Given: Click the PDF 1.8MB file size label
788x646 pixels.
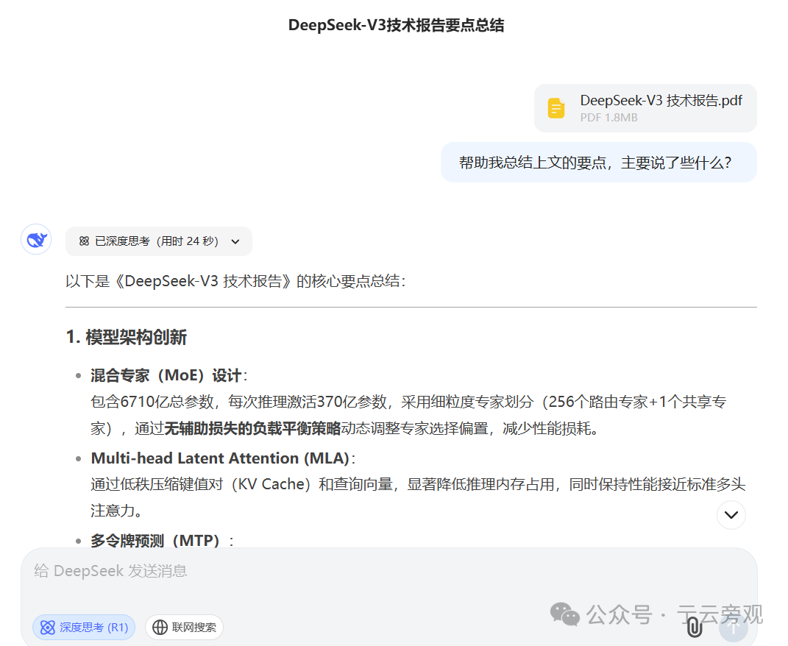Looking at the screenshot, I should click(x=608, y=118).
